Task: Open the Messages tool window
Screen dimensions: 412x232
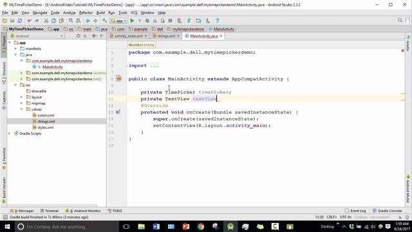Action: pos(22,211)
